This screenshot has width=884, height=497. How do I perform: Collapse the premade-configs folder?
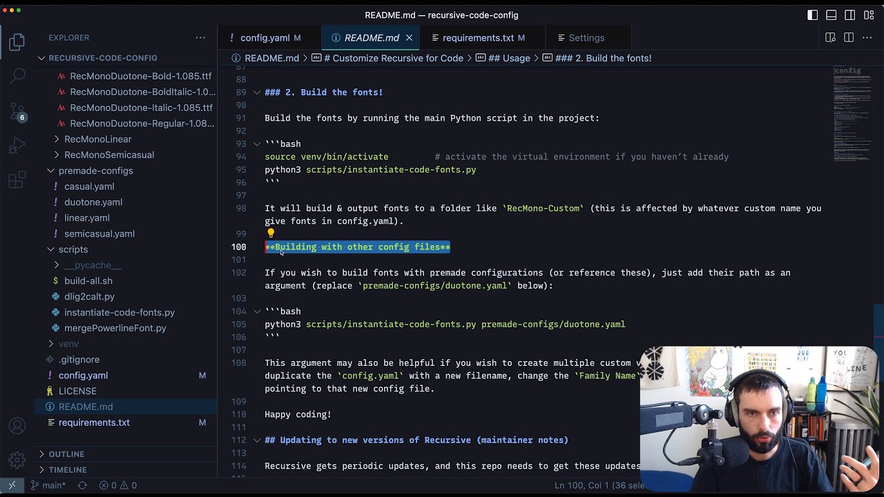(x=96, y=170)
